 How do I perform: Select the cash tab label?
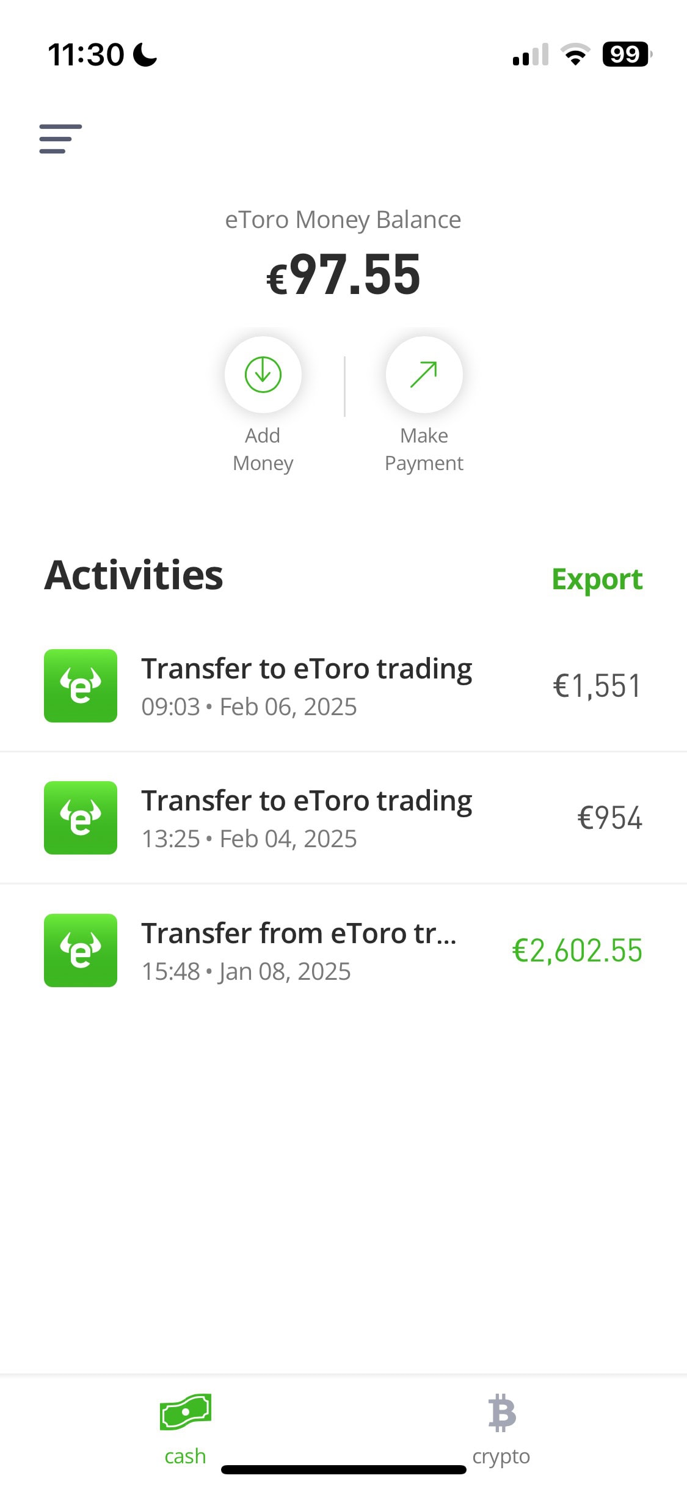point(185,1456)
